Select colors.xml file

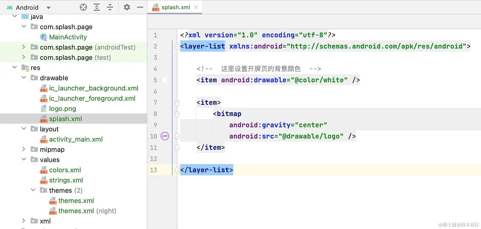(65, 170)
